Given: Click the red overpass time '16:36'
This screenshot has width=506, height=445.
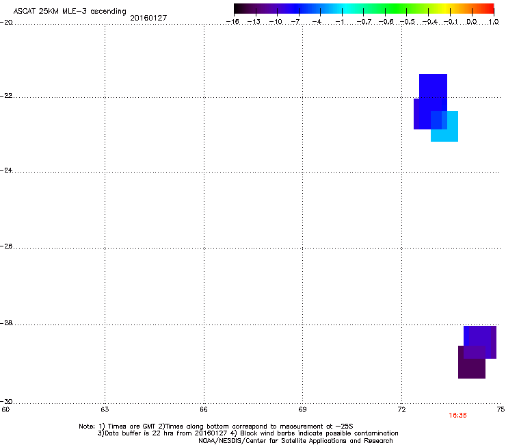Looking at the screenshot, I should click(457, 416).
